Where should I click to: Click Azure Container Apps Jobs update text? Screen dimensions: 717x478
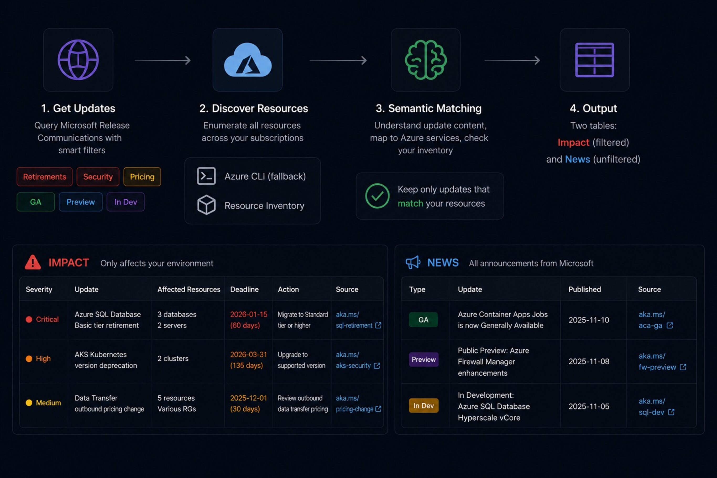tap(503, 320)
